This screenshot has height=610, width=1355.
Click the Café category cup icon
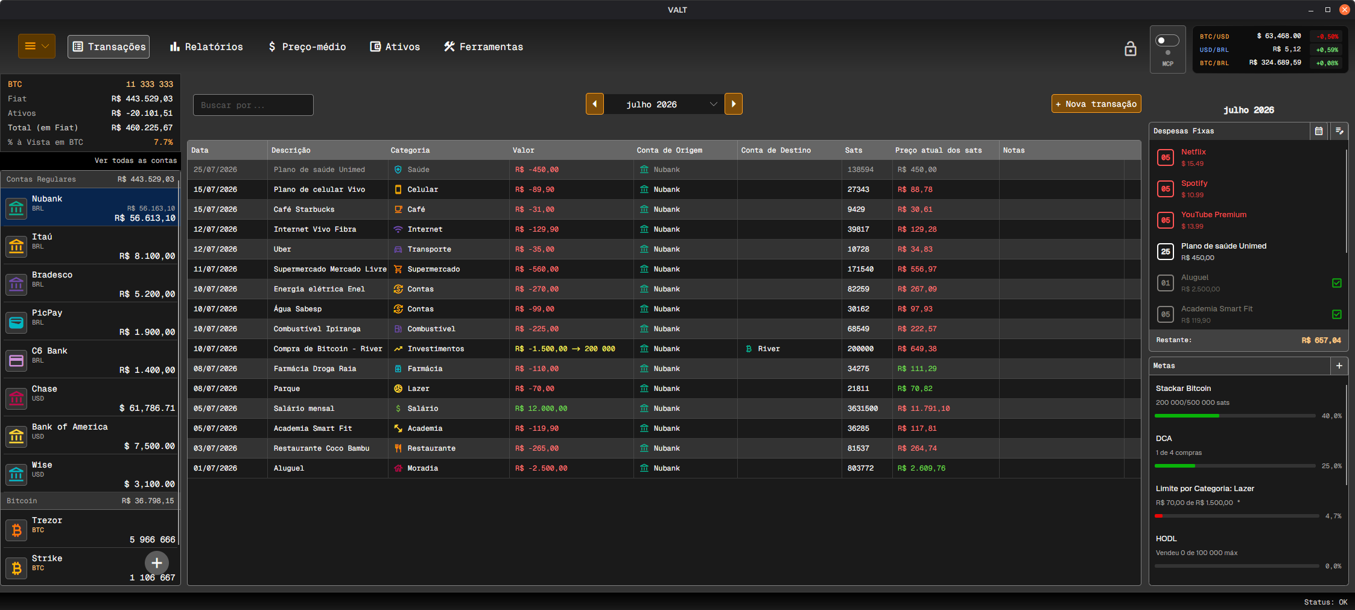pos(398,209)
